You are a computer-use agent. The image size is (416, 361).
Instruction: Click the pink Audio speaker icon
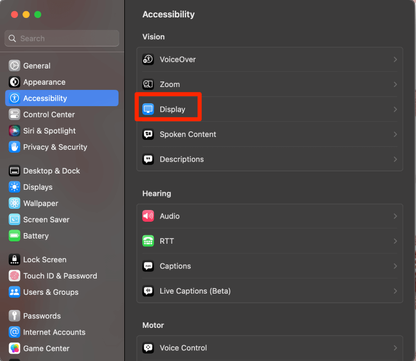148,216
